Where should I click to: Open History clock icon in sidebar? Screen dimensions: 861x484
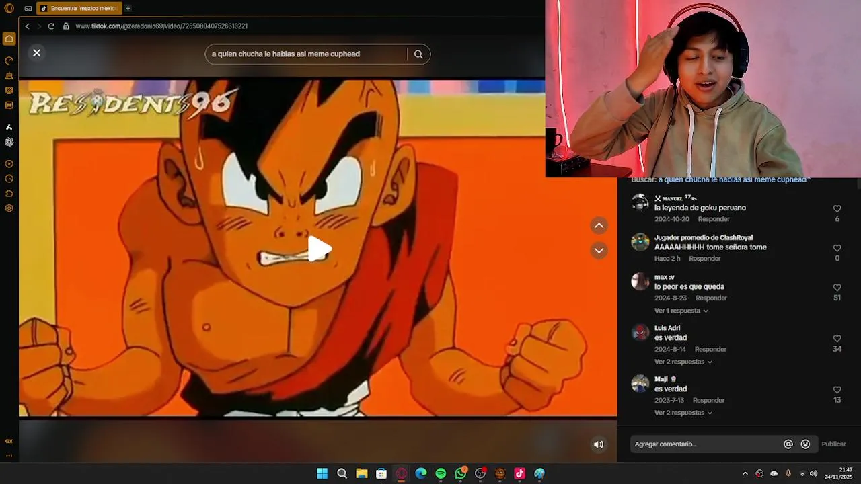[x=9, y=179]
